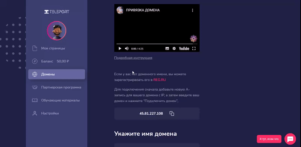Image resolution: width=301 pixels, height=147 pixels.
Task: Click the open book icon for training
Action: 35,100
